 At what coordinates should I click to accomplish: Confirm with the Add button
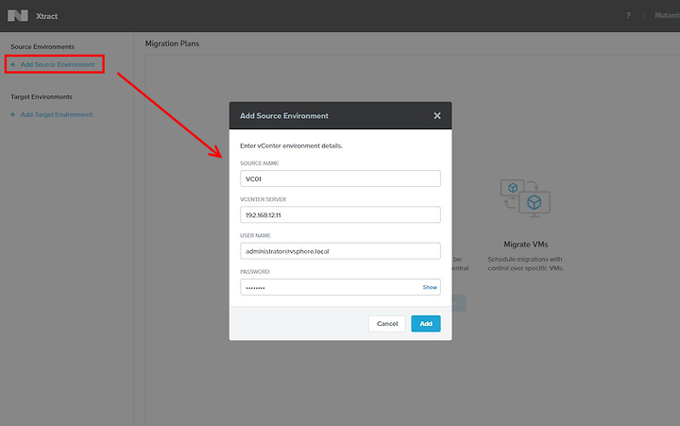tap(426, 324)
